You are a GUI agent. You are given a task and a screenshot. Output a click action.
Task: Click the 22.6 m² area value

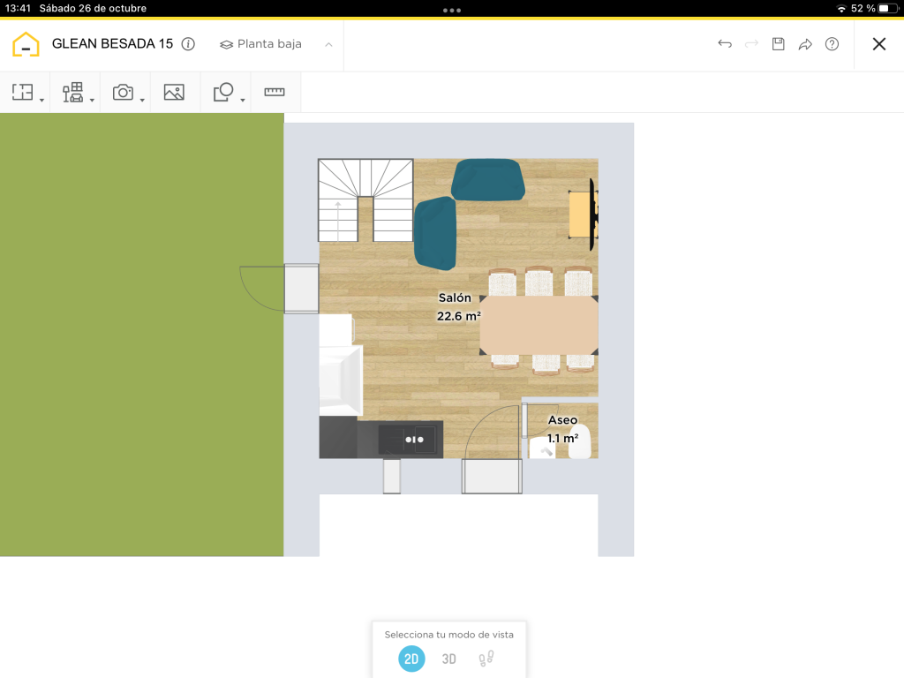459,316
